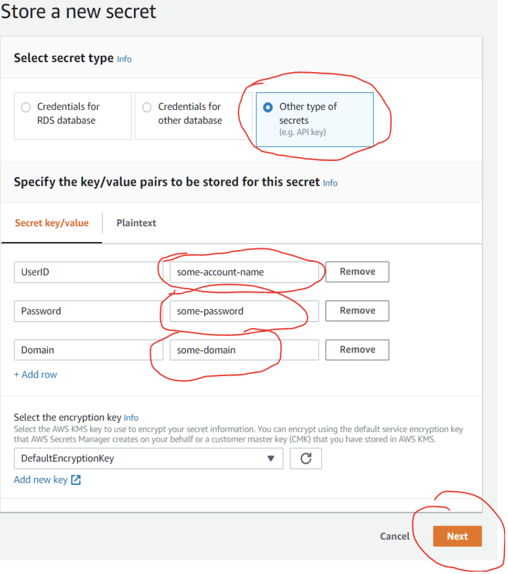Click the some-password value field
Image resolution: width=508 pixels, height=574 pixels.
(244, 311)
